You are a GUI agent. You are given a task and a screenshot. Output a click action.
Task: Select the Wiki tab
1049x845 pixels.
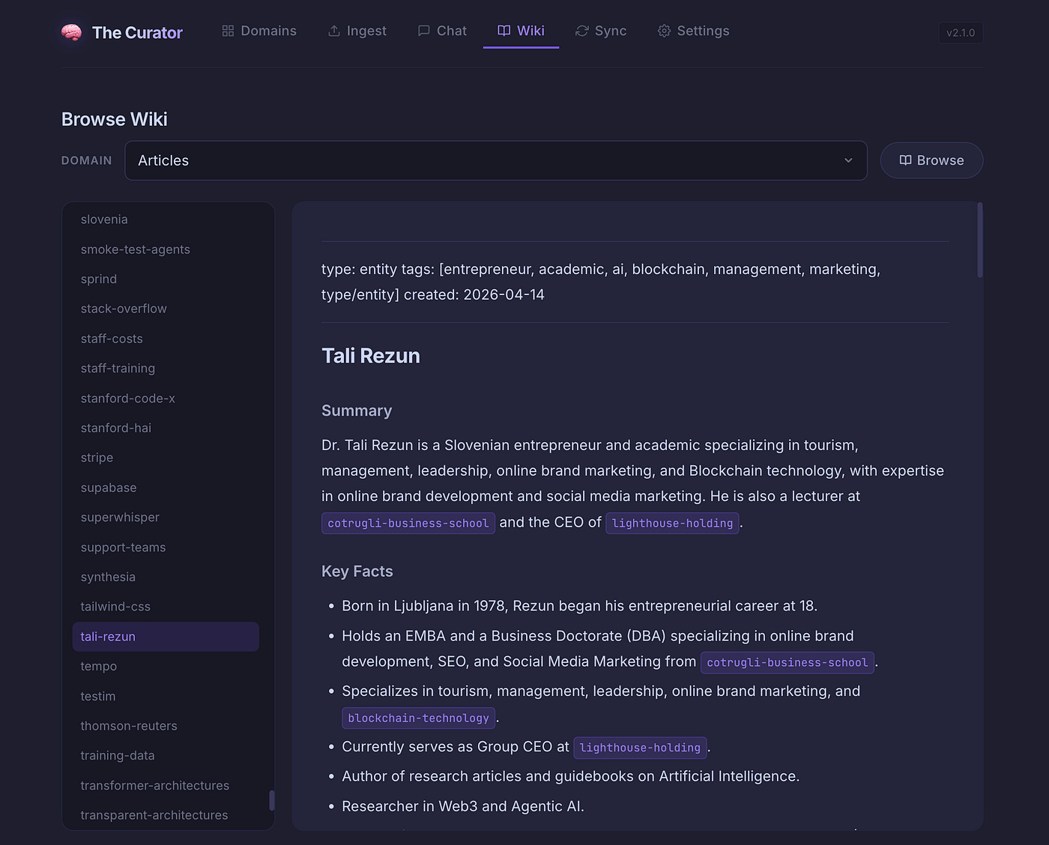pyautogui.click(x=521, y=31)
